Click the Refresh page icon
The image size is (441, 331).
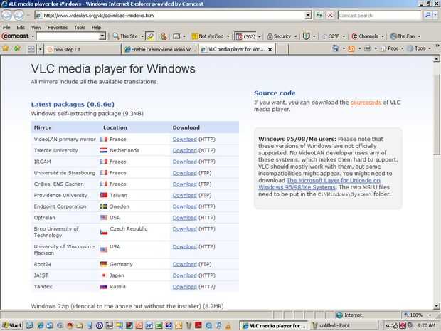coord(319,15)
